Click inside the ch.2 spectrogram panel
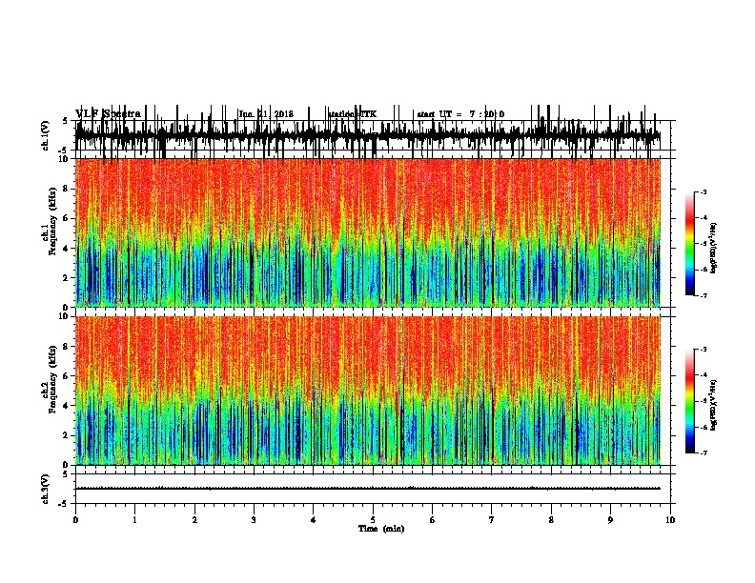The image size is (755, 583). coord(368,391)
